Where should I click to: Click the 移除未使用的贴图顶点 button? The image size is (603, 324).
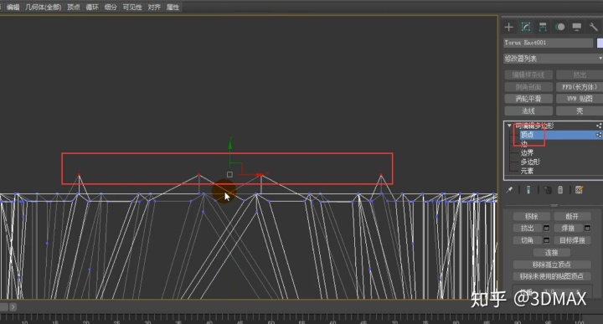(552, 276)
